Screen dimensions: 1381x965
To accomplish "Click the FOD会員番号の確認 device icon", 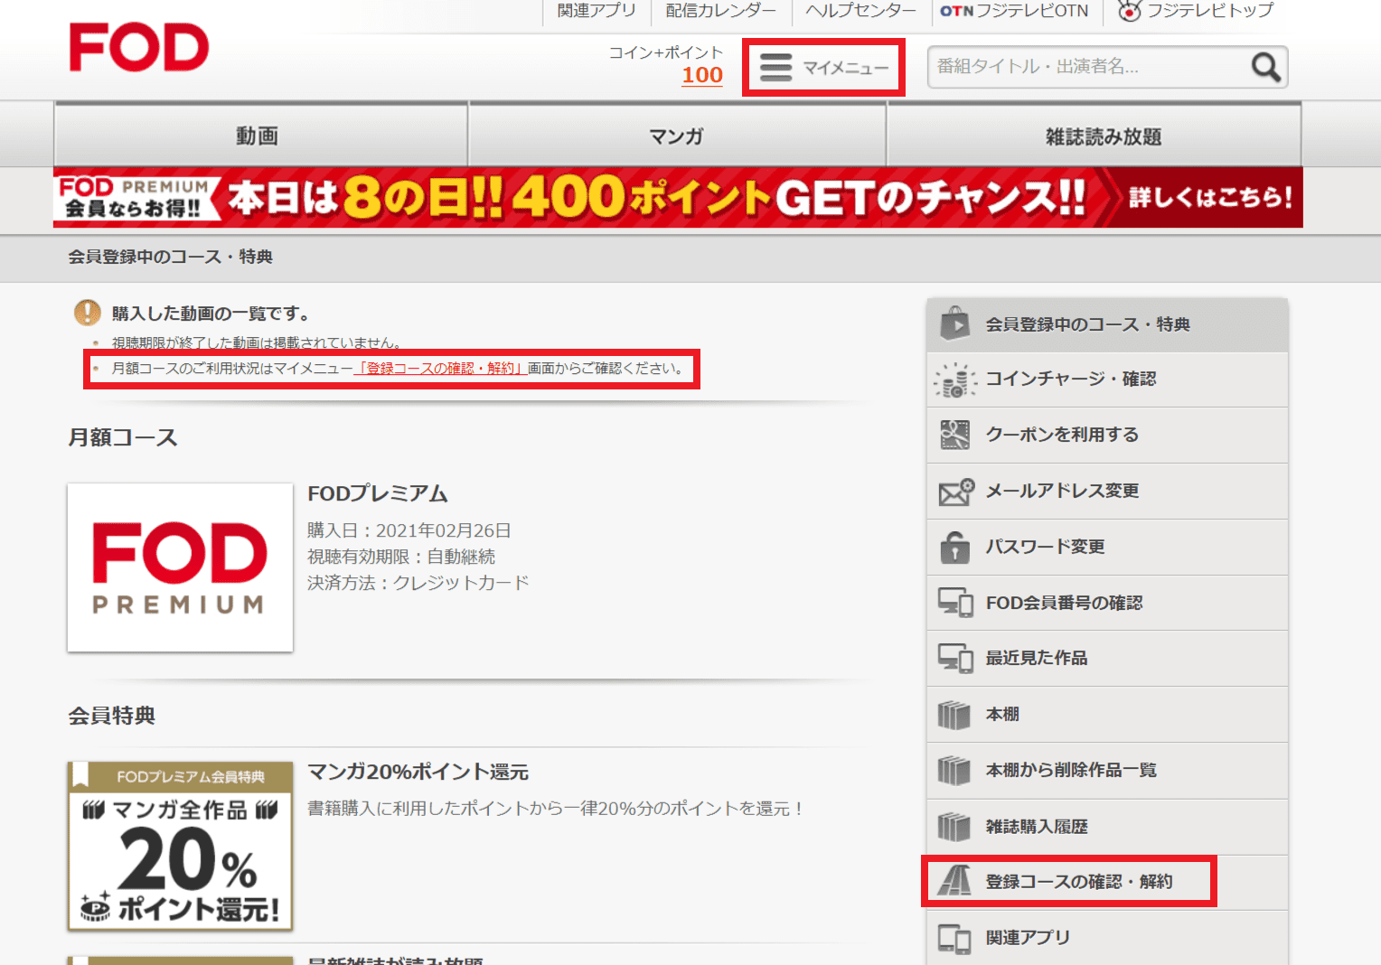I will [x=955, y=603].
